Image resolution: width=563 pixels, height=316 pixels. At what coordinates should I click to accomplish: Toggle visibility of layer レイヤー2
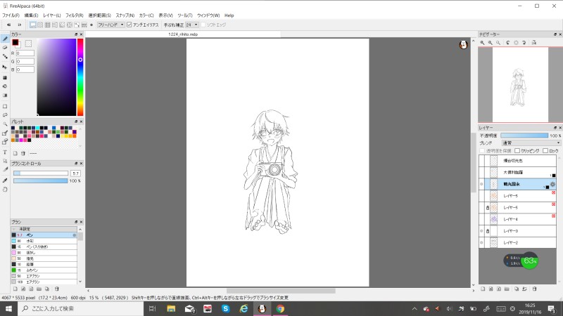(481, 243)
